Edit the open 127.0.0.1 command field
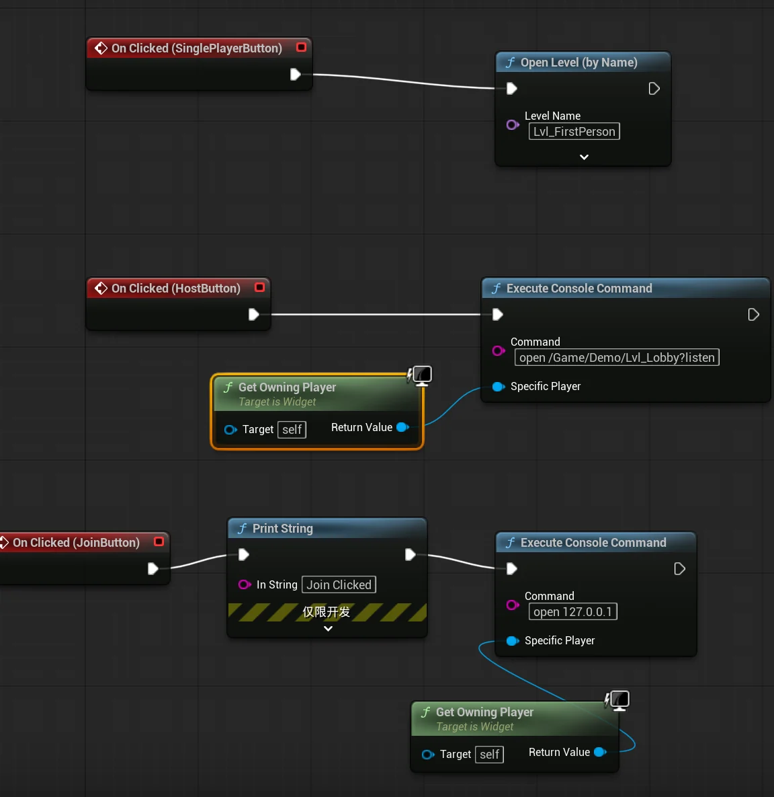The height and width of the screenshot is (797, 774). tap(573, 611)
